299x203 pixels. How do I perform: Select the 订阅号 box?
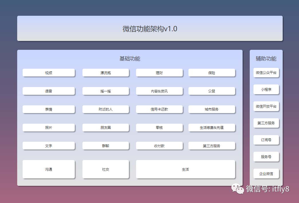(266, 140)
